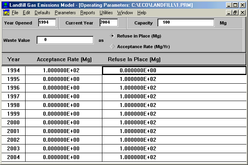The height and width of the screenshot is (165, 248).
Task: Click acceptance rate cell for 1997
Action: click(64, 96)
